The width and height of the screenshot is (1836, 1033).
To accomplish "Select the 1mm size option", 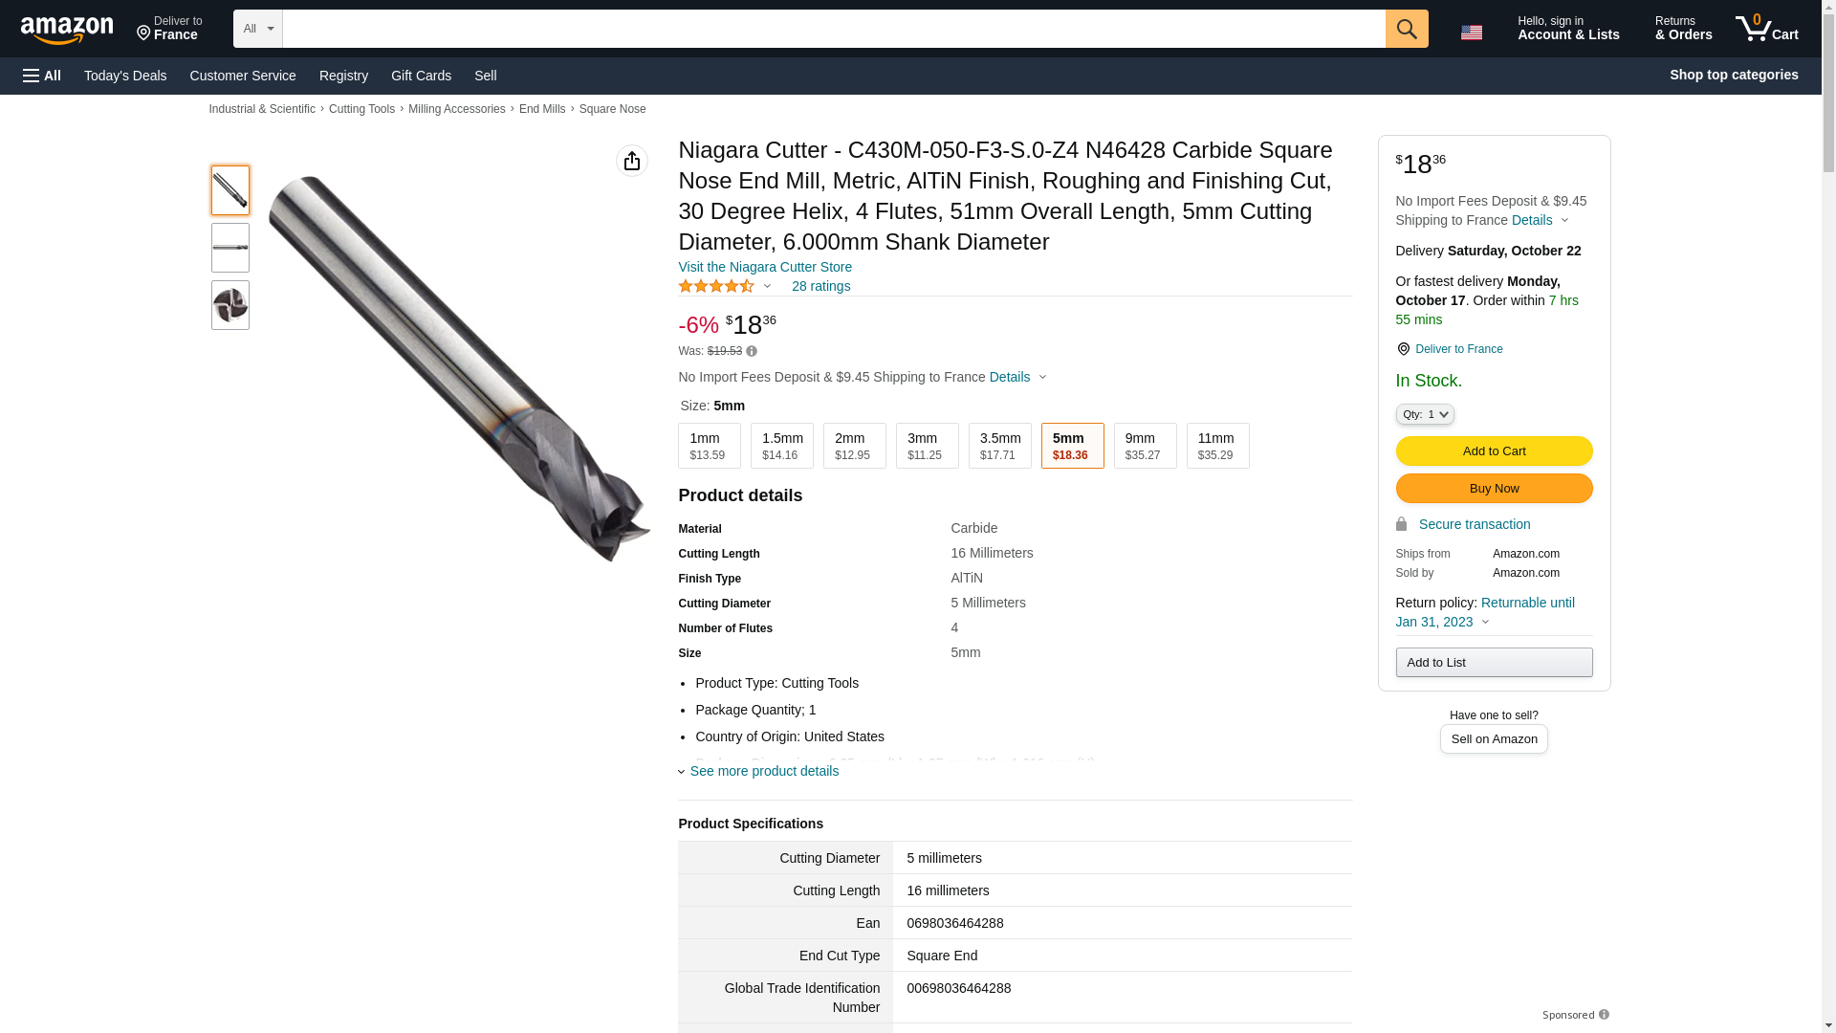I will click(709, 446).
